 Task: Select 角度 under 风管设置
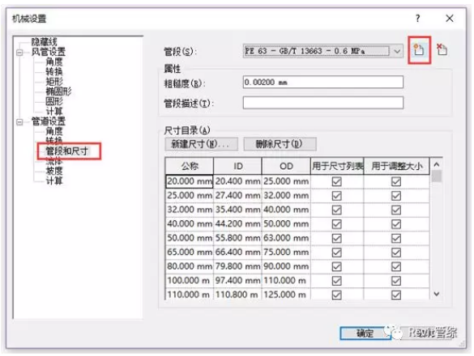54,62
